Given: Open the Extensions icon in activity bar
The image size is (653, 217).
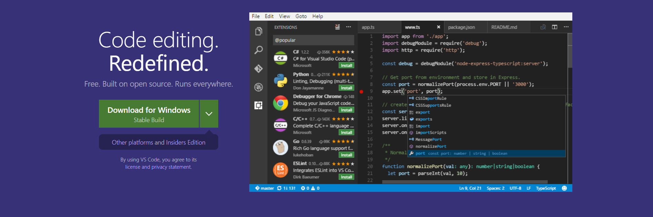Looking at the screenshot, I should [x=259, y=105].
